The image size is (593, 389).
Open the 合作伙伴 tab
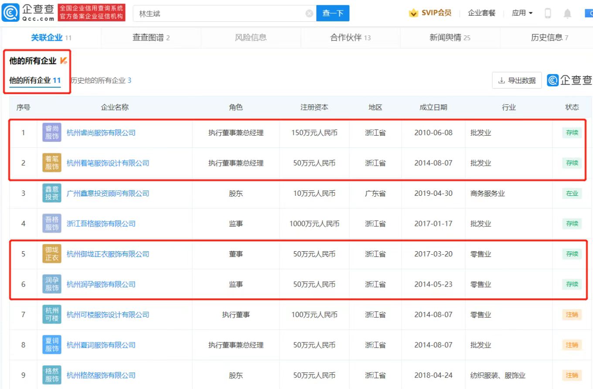pos(351,38)
